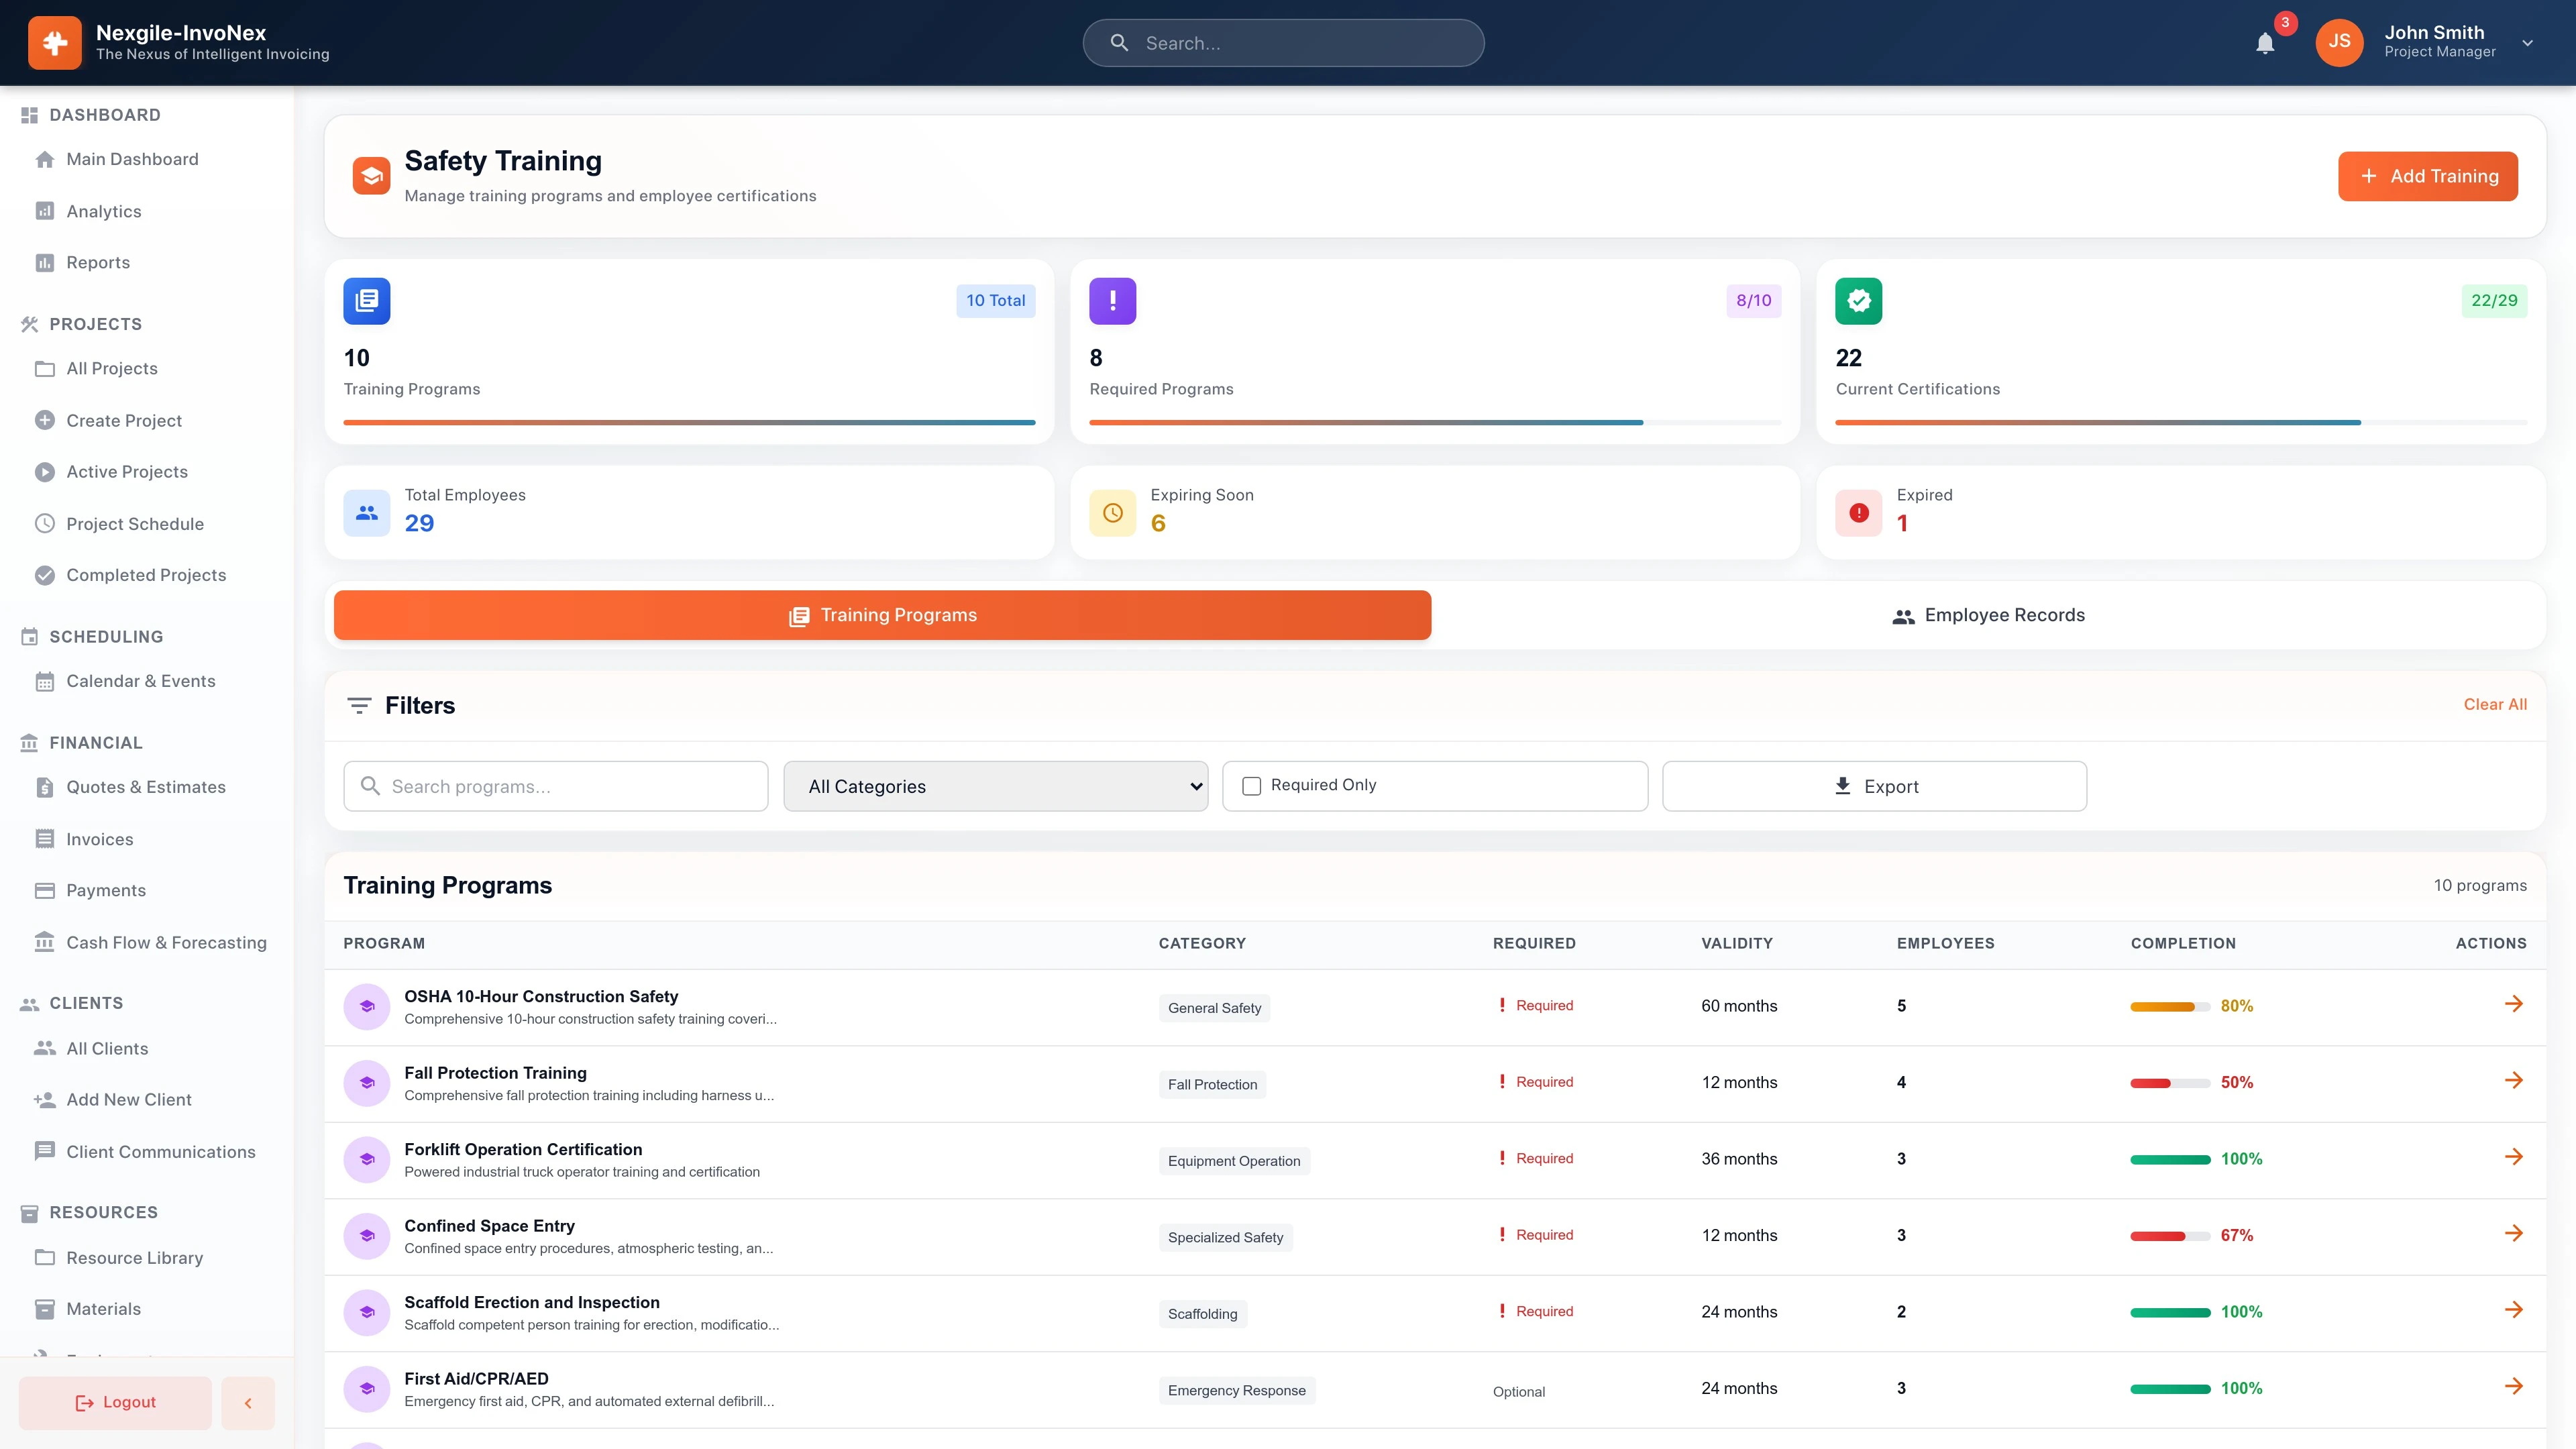Click the Expired alert icon
Viewport: 2576px width, 1449px height.
pos(1858,513)
